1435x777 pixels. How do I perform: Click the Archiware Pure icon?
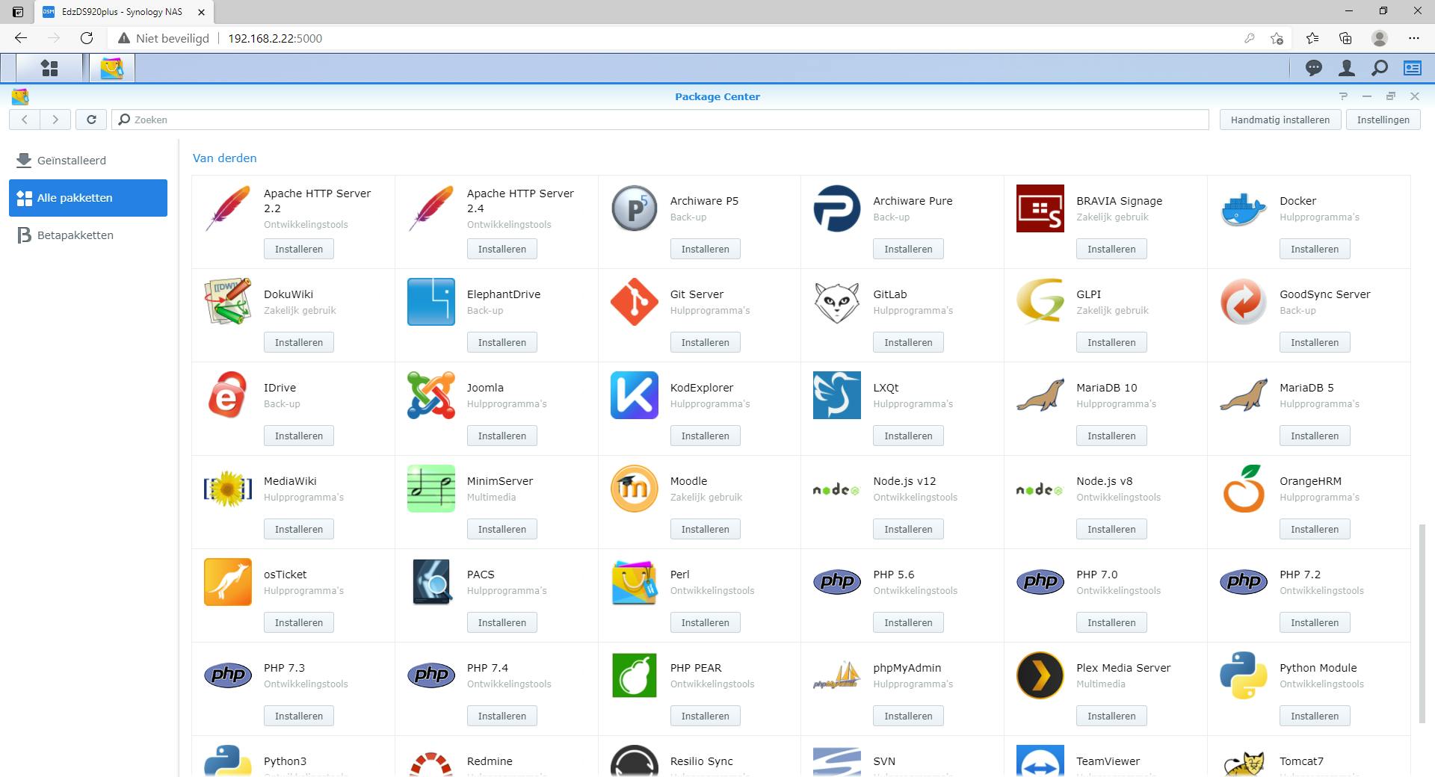[836, 208]
